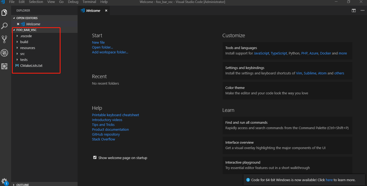This screenshot has width=367, height=186.
Task: Expand the src folder
Action: tap(17, 54)
